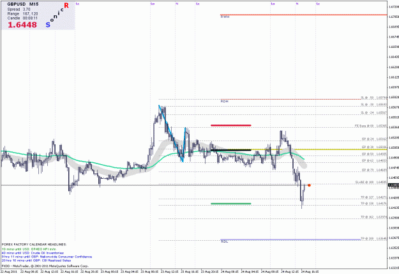Screen dimensions: 399x274
Task: Click the black current price tag on axis
Action: click(x=394, y=185)
